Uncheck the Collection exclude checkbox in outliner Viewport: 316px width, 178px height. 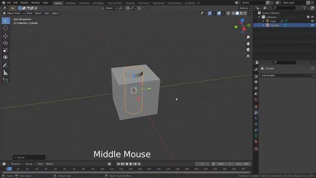tap(308, 17)
